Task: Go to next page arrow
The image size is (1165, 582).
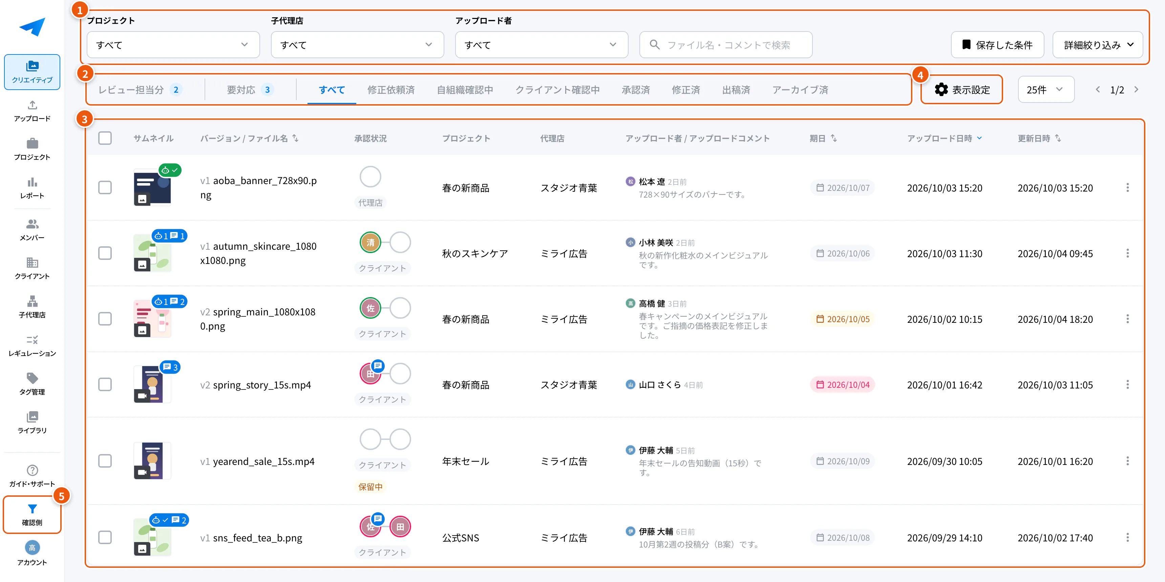Action: [x=1136, y=89]
